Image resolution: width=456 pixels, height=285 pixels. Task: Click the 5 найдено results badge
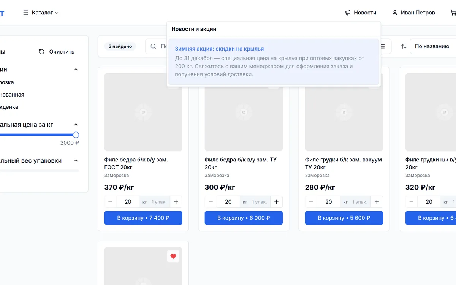[x=120, y=46]
